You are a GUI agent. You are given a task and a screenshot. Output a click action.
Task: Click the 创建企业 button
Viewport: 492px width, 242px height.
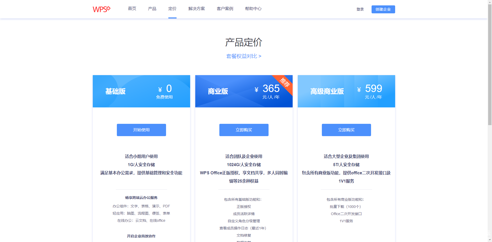click(383, 9)
